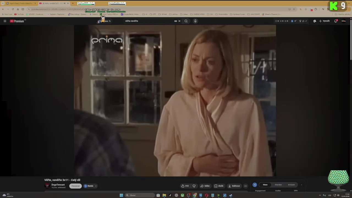352x198 pixels.
Task: Open the Wheel of Names bookmark
Action: pyautogui.click(x=271, y=14)
